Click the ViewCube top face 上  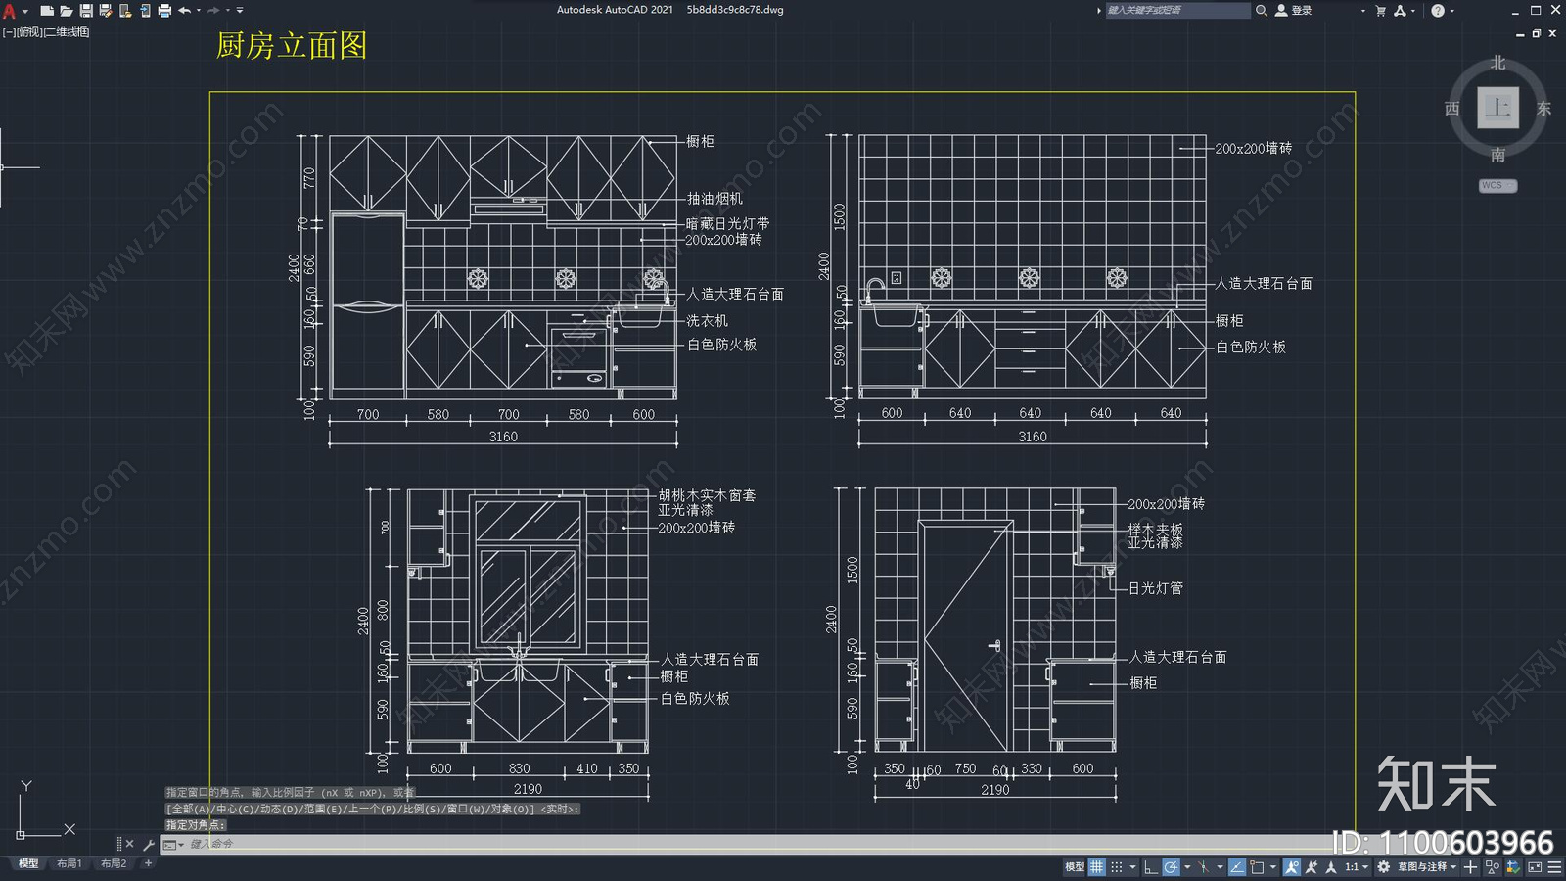[x=1497, y=108]
